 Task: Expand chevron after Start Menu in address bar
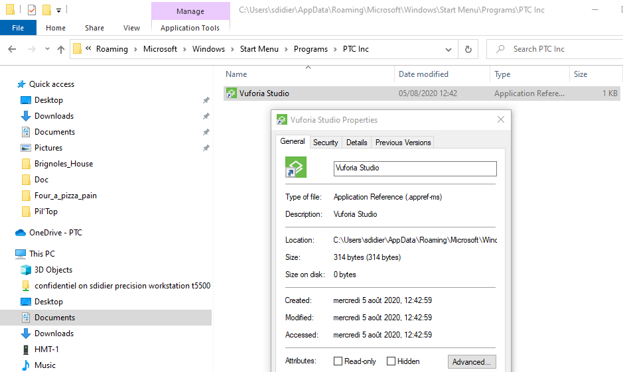click(286, 49)
